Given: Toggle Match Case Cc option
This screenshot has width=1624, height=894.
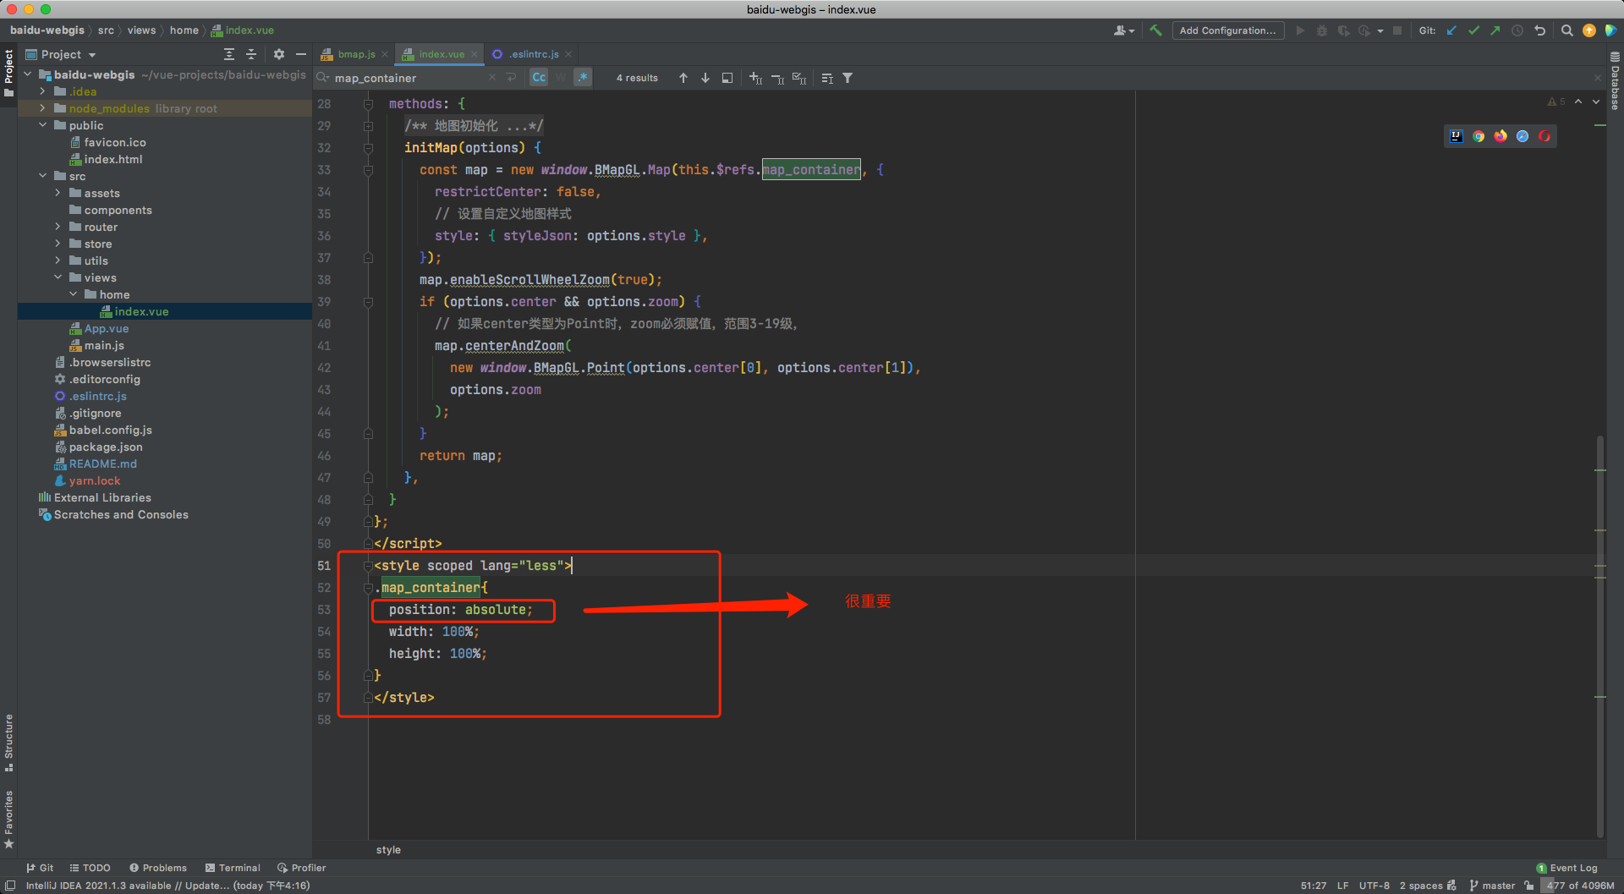Looking at the screenshot, I should [x=539, y=78].
